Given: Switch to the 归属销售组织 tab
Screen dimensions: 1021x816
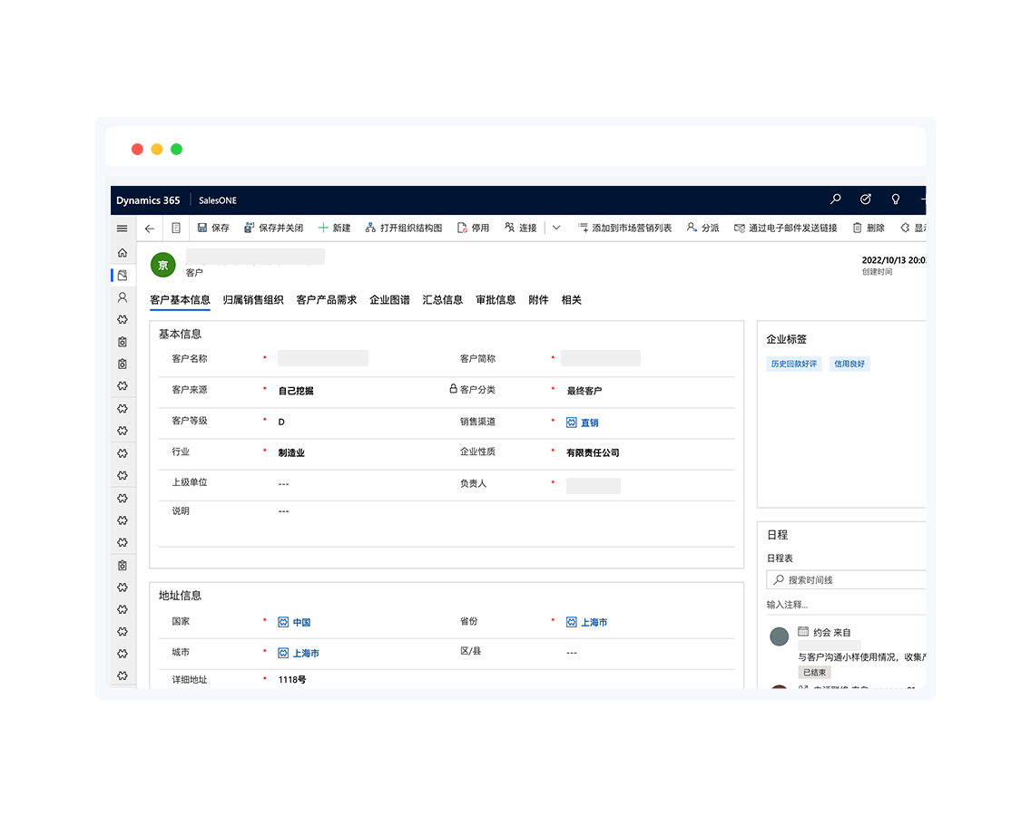Looking at the screenshot, I should (252, 299).
